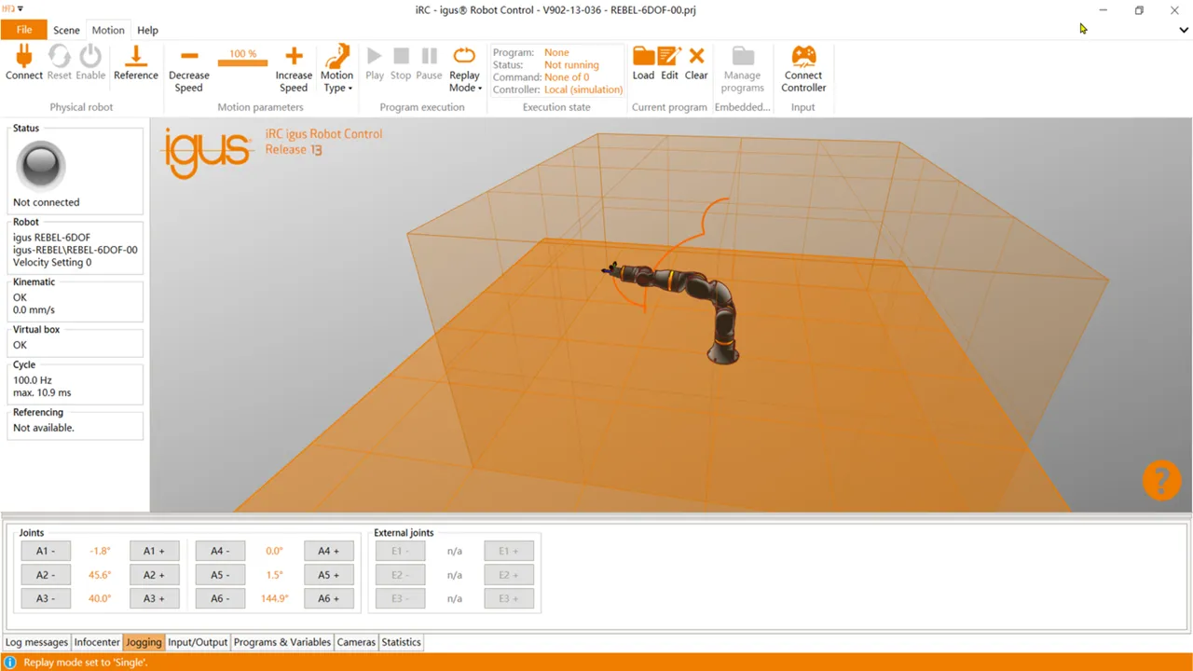The height and width of the screenshot is (671, 1193).
Task: Click the A4 + jog button
Action: click(x=329, y=551)
